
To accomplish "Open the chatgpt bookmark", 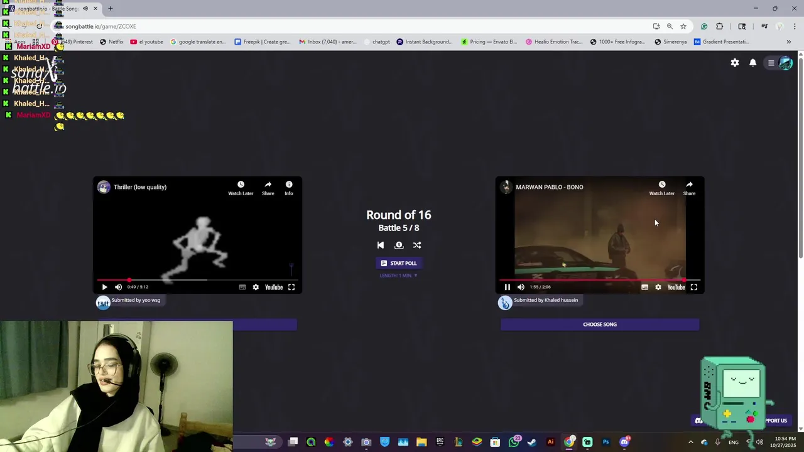I will pyautogui.click(x=376, y=42).
